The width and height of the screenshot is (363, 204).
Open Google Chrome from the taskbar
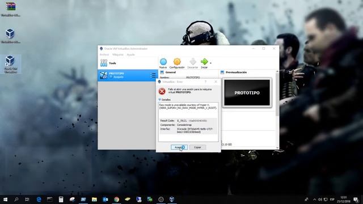click(x=116, y=199)
